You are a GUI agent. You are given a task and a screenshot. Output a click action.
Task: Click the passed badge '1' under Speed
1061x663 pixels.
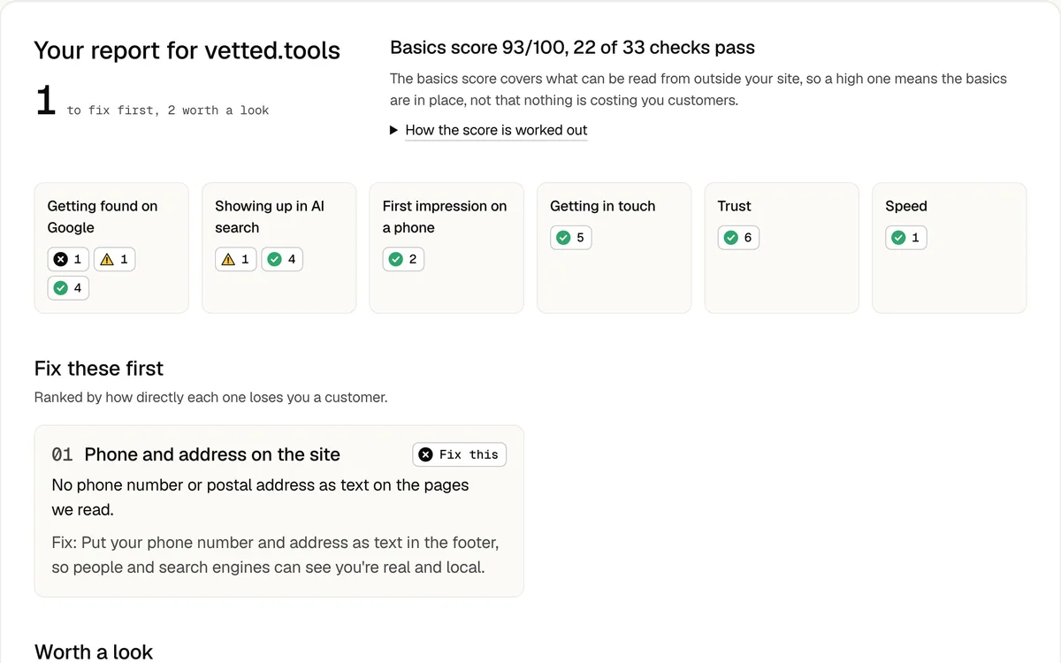click(906, 238)
